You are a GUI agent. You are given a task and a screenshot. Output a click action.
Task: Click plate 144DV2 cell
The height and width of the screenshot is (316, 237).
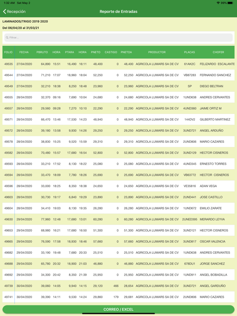tap(190, 119)
